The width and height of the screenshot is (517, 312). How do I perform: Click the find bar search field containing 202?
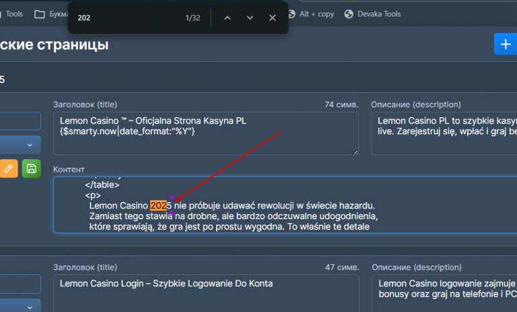coord(129,18)
